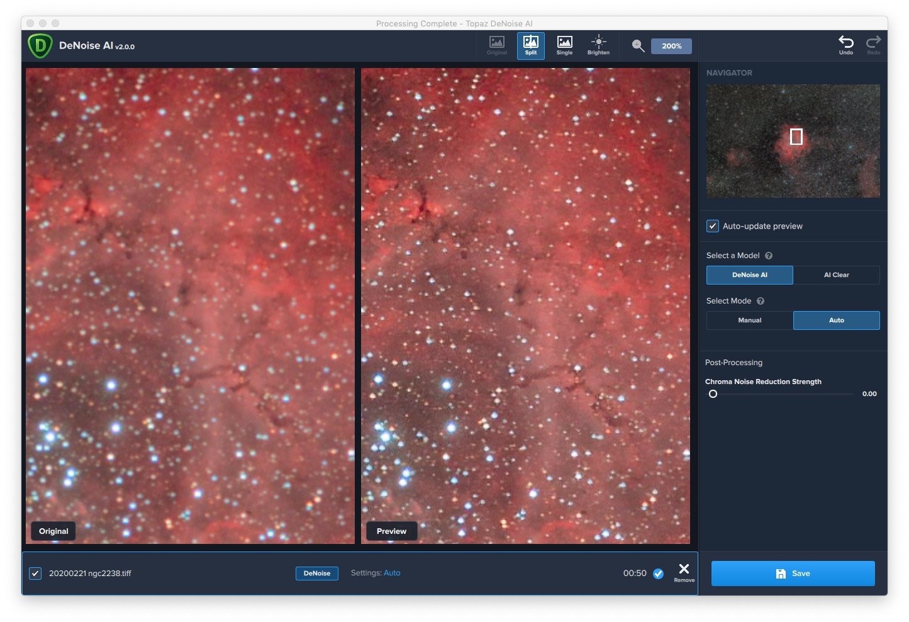Click the file name 20200221 ngc2238.tiff
The image size is (909, 622).
click(90, 574)
